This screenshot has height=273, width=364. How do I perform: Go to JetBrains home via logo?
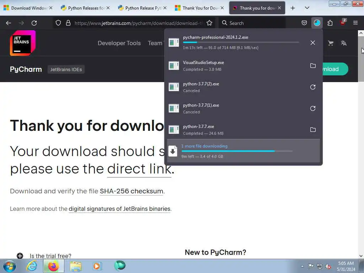(x=23, y=43)
